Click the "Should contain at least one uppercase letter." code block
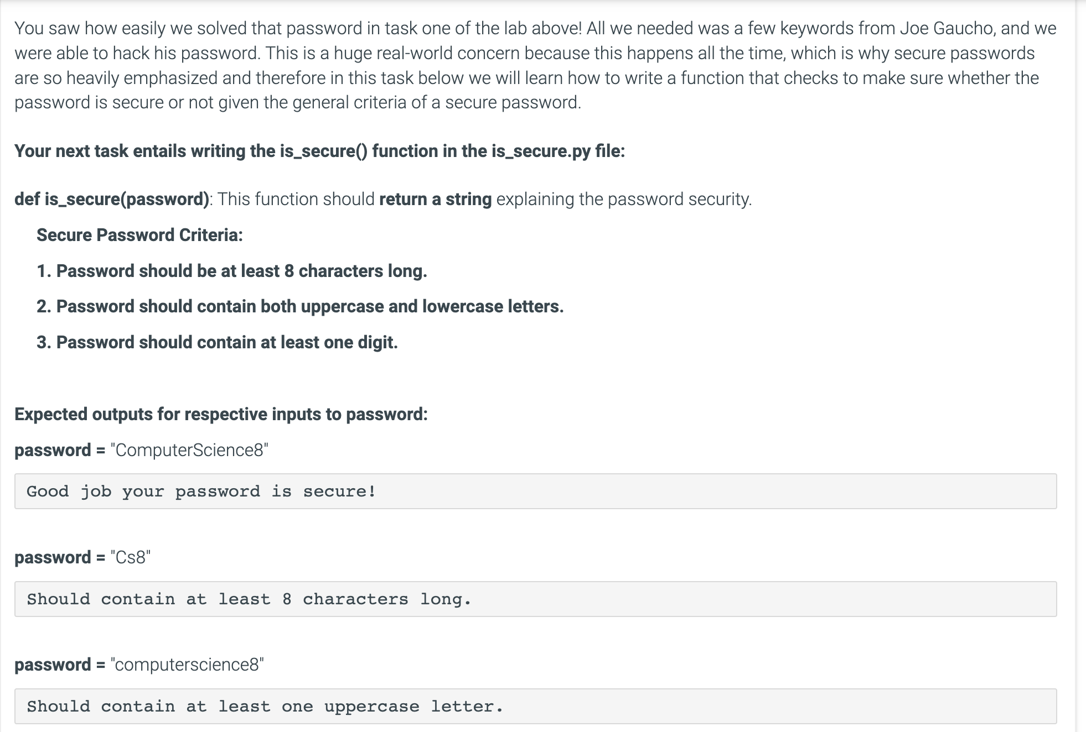 pyautogui.click(x=535, y=706)
